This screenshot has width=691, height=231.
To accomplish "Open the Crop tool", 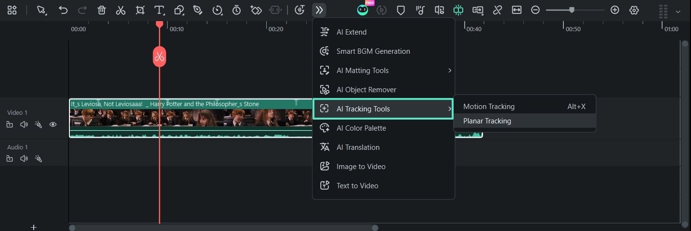I will (140, 10).
